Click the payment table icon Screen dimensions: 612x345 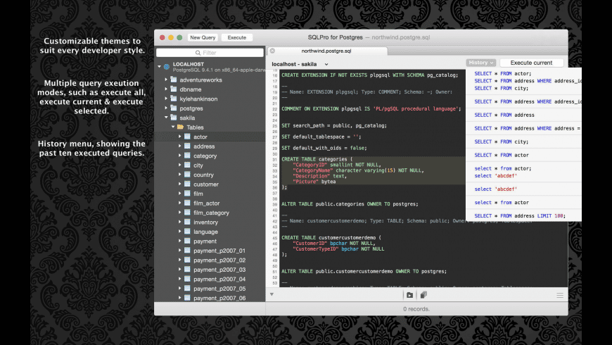187,241
